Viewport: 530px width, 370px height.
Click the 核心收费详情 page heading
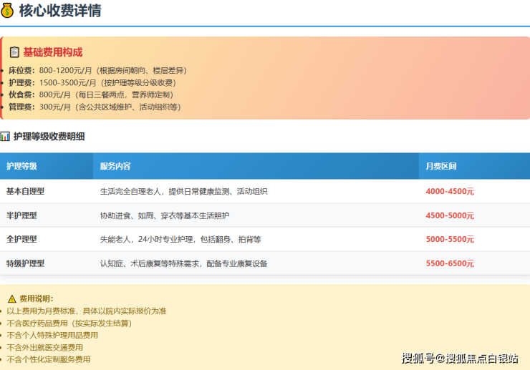point(59,11)
